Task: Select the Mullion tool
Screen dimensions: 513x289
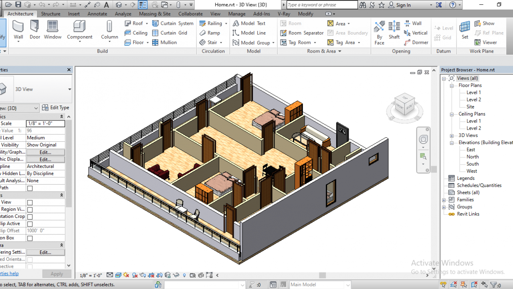Action: [x=164, y=43]
